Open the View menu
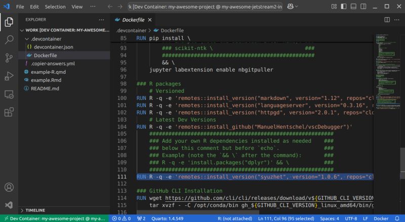 click(x=77, y=7)
